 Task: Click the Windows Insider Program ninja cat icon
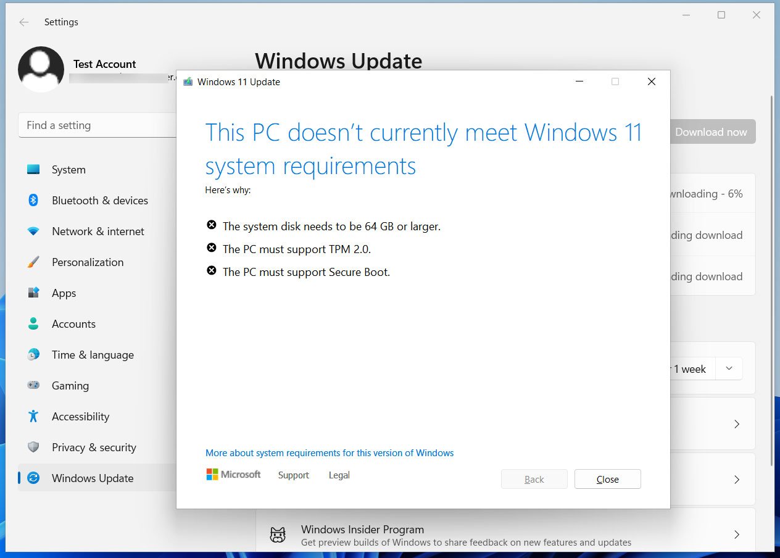click(278, 533)
